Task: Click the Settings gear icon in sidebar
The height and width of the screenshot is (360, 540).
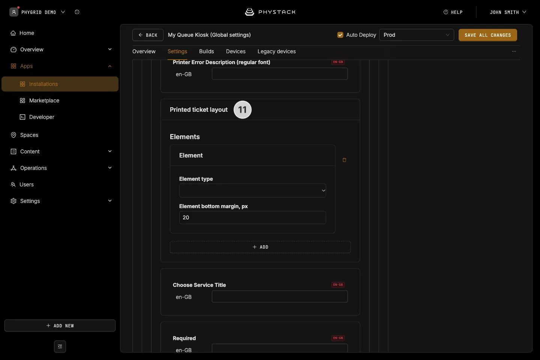Action: point(13,201)
